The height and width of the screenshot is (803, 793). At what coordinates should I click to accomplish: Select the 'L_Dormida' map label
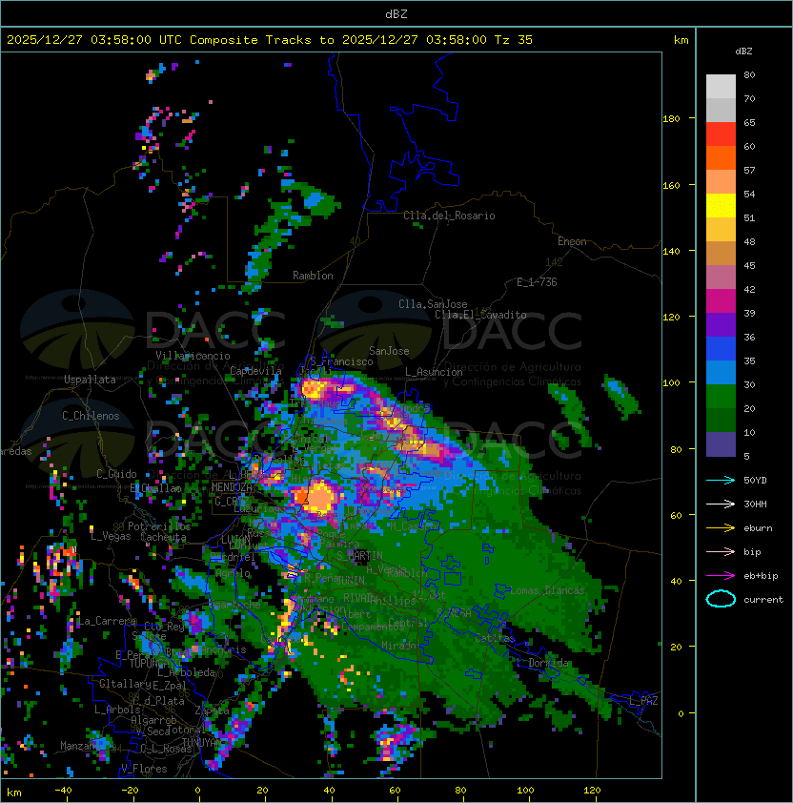pos(542,663)
